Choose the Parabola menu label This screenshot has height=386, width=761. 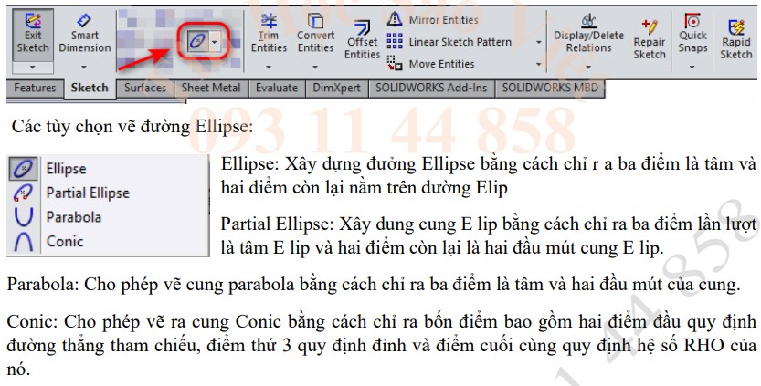click(74, 217)
